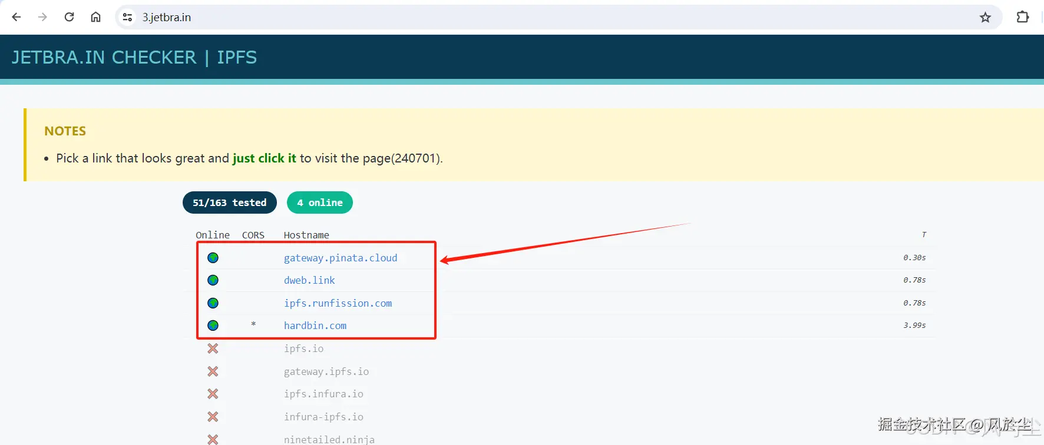Screen dimensions: 1044x445
Task: Click online globe icon for hardbin.com
Action: (213, 326)
